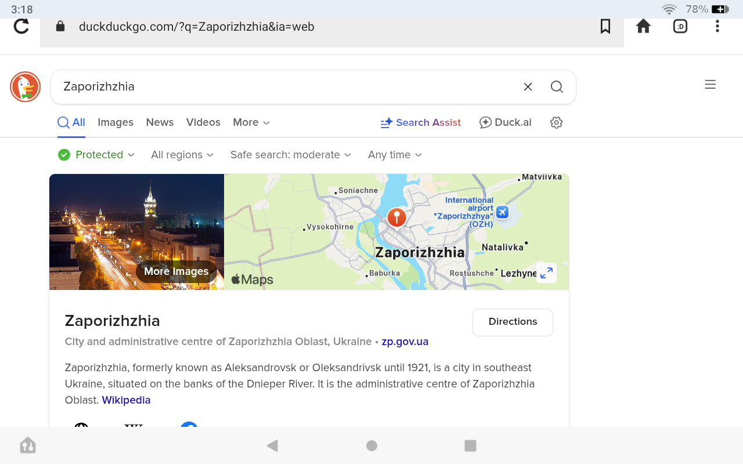Clear the search box text

528,87
